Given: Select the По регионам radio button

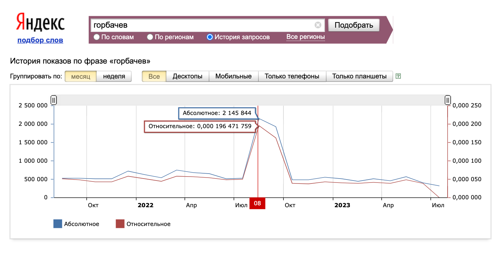Looking at the screenshot, I should pos(150,37).
